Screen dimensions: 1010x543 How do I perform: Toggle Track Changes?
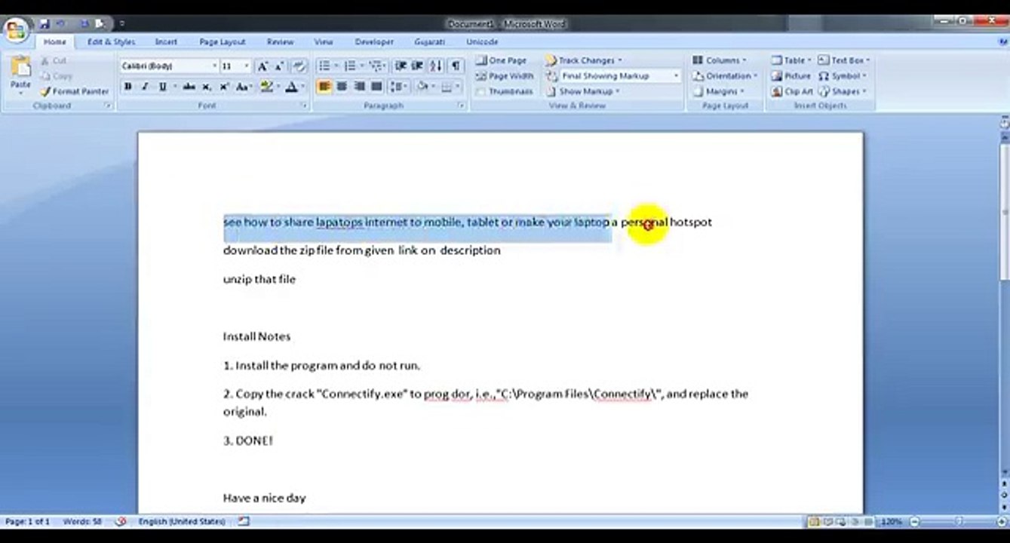[585, 60]
